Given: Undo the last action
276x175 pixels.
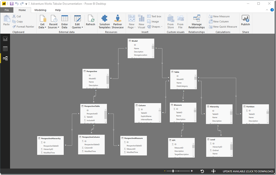Looking at the screenshot, I should (17, 3).
